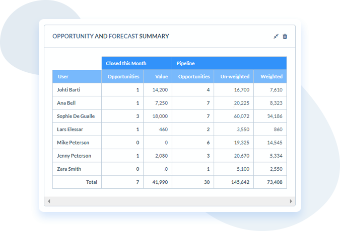
Task: Click the value 460 cell
Action: [158, 129]
